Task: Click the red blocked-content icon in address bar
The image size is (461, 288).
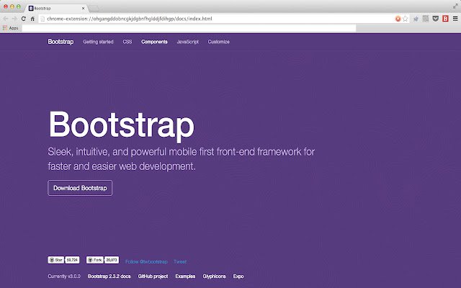Action: click(x=398, y=19)
